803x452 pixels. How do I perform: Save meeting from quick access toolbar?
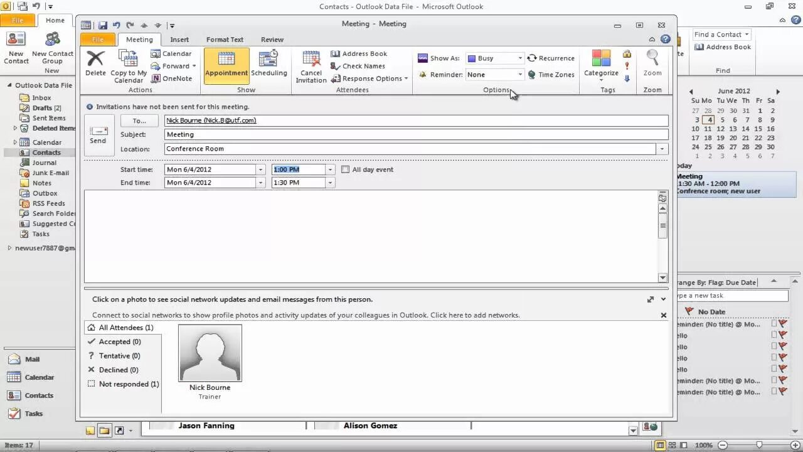click(102, 25)
